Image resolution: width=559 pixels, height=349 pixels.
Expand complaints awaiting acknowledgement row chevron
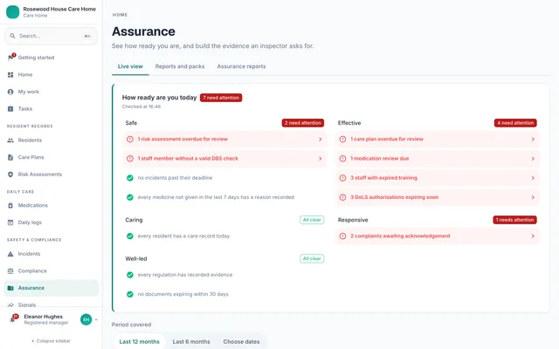coord(533,236)
